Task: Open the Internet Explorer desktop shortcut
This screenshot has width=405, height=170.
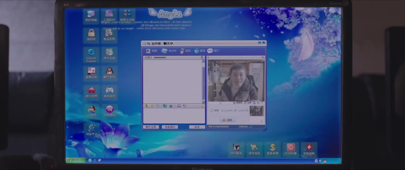Action: click(x=91, y=55)
